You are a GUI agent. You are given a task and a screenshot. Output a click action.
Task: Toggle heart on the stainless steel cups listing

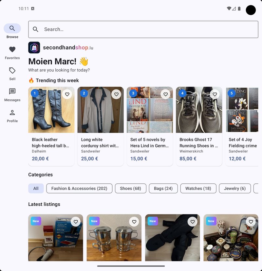(x=134, y=222)
